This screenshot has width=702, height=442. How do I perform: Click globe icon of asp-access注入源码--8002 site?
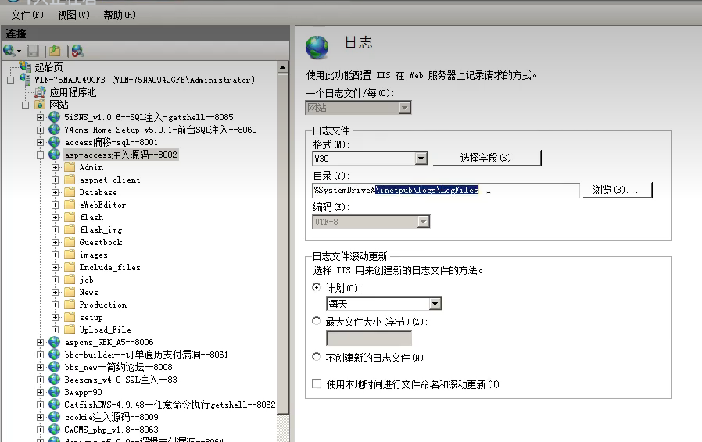[x=54, y=155]
